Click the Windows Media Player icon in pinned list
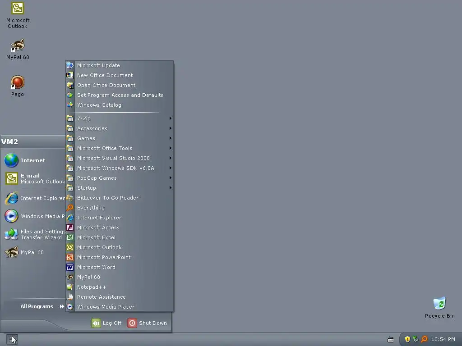This screenshot has height=346, width=462. coord(11,216)
